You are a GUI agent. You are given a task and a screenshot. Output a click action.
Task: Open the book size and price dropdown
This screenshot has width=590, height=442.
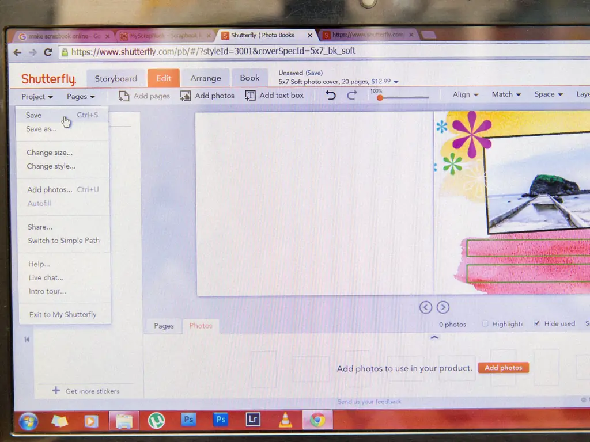point(396,82)
